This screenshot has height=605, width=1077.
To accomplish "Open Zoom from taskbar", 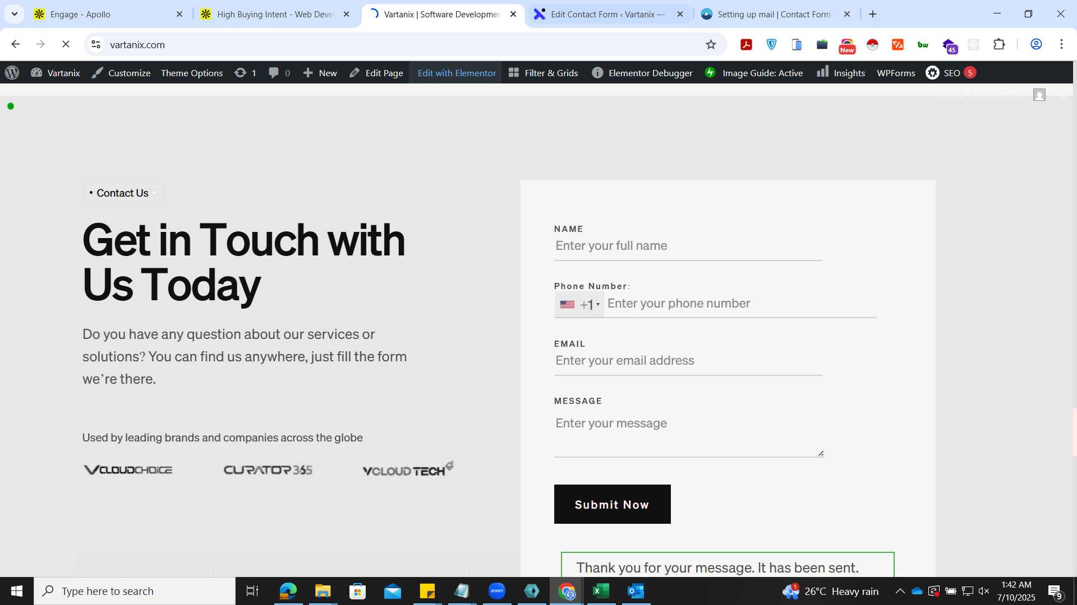I will tap(497, 591).
